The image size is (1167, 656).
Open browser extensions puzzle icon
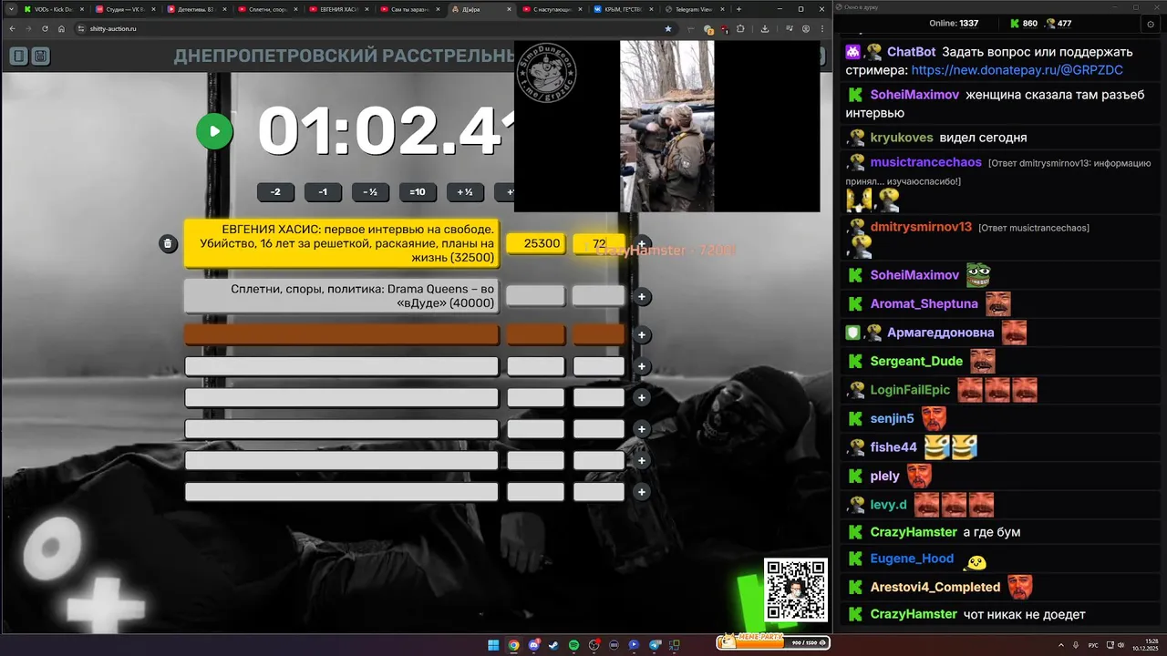739,28
